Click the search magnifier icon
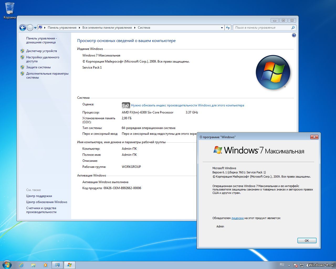 [x=293, y=28]
